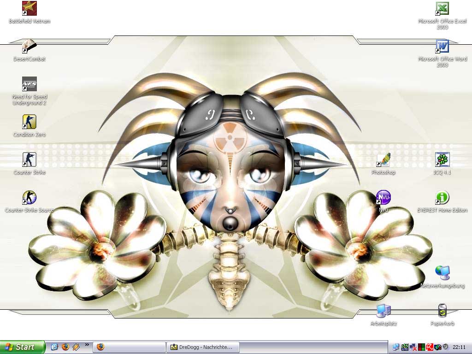Viewport: 472px width, 354px height.
Task: Select the DesertCombat desktop icon
Action: point(29,50)
